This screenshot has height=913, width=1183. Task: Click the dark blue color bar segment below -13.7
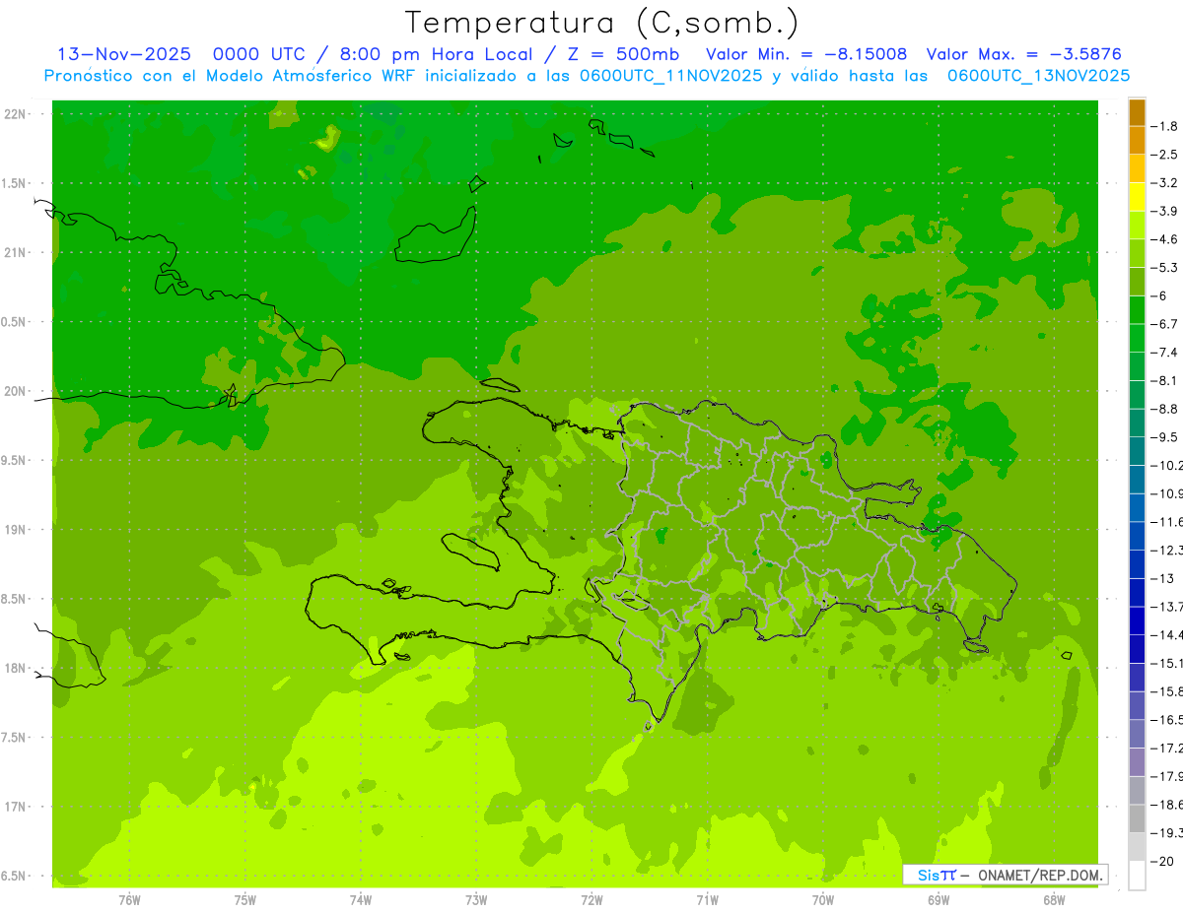coord(1137,620)
